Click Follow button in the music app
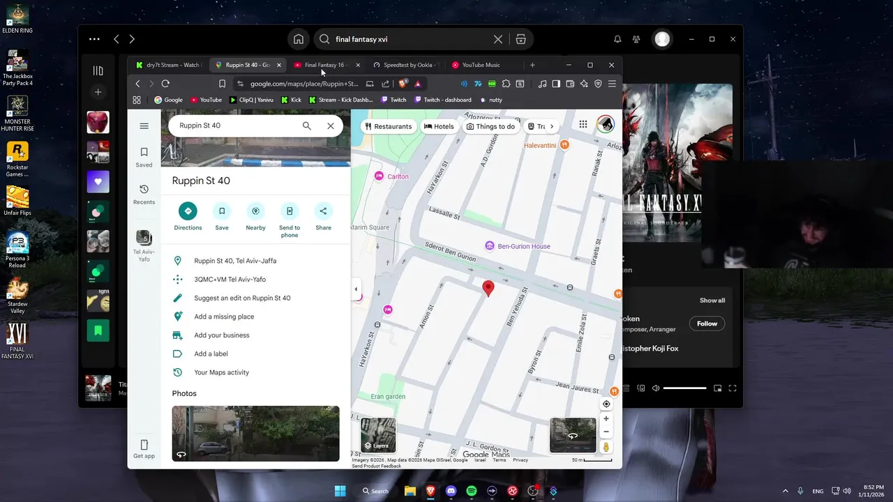The height and width of the screenshot is (502, 893). 707,324
